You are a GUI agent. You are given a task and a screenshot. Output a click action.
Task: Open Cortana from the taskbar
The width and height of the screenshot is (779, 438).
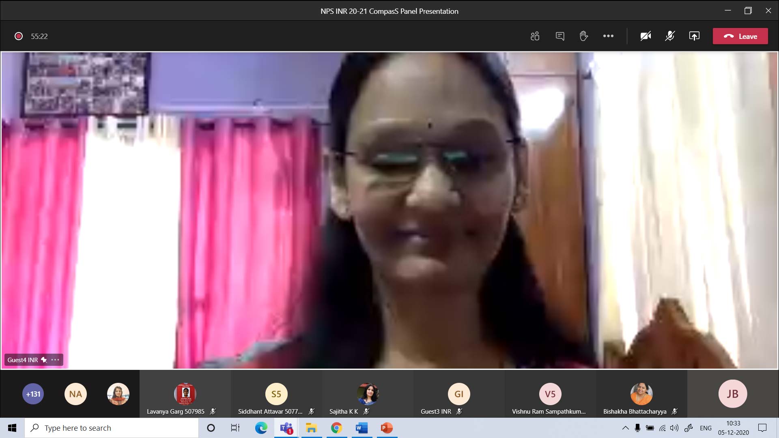211,428
